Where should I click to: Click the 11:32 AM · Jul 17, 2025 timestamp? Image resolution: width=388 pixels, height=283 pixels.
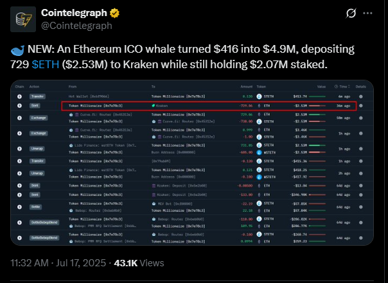coord(58,263)
